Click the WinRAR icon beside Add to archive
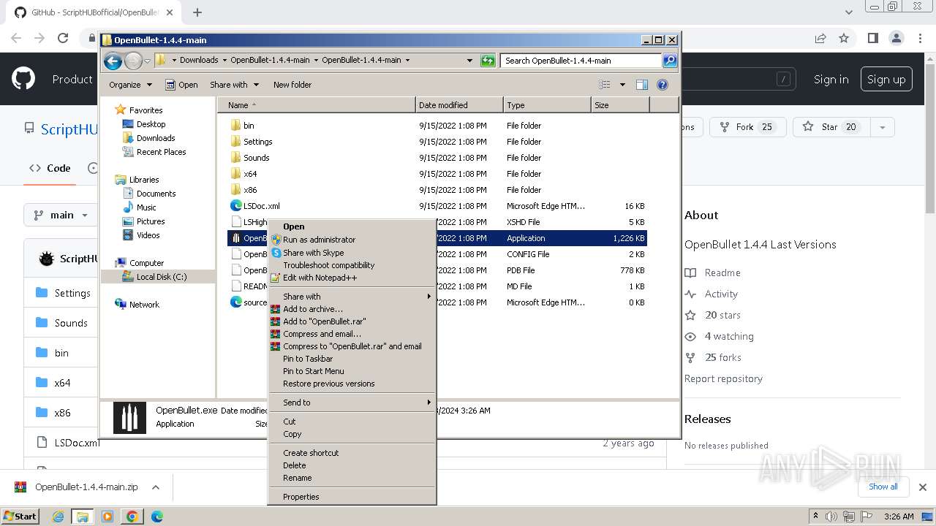The width and height of the screenshot is (936, 526). coord(276,309)
